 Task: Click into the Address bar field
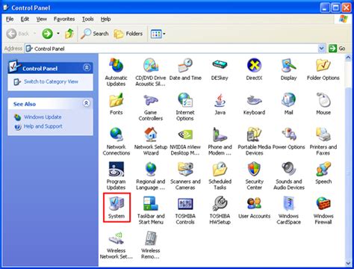(x=172, y=49)
